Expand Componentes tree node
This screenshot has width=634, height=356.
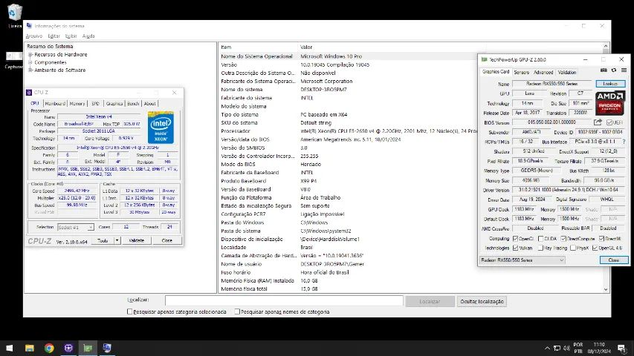[30, 62]
